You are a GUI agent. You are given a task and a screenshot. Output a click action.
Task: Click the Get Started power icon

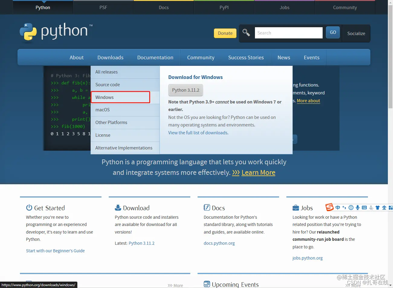coord(29,208)
